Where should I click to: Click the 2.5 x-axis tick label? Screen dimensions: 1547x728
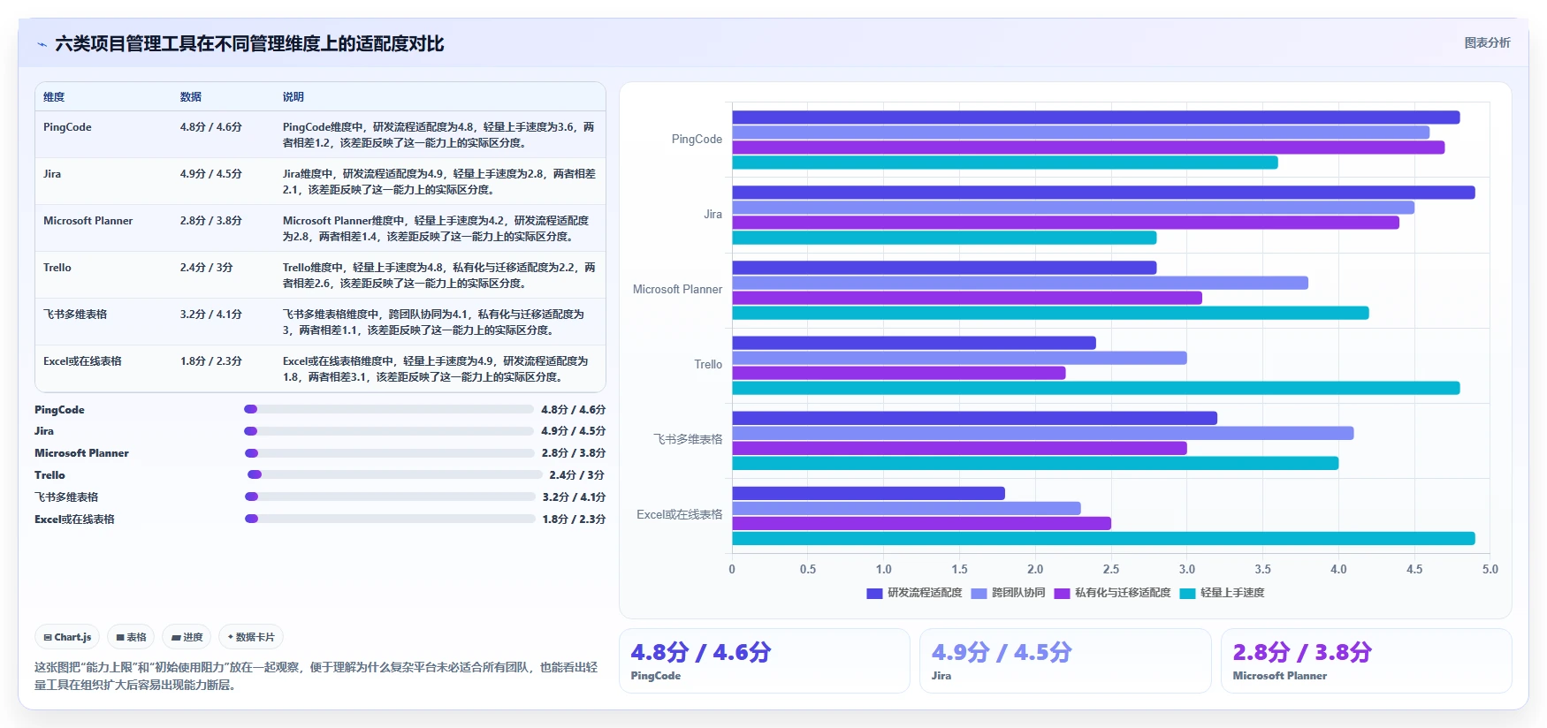pyautogui.click(x=1111, y=570)
